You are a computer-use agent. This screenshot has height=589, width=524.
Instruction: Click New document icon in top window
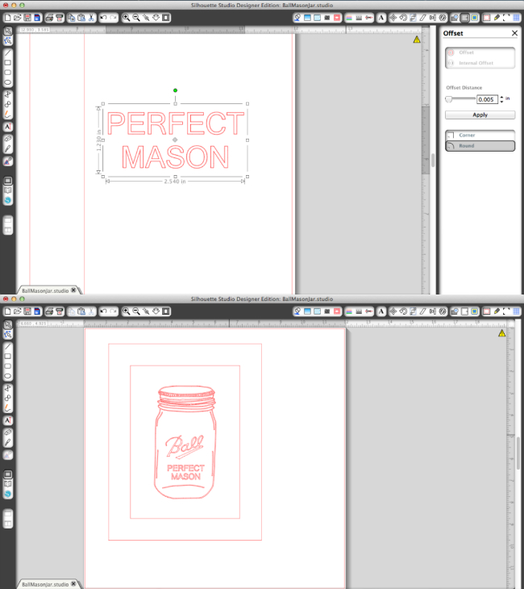tap(7, 18)
